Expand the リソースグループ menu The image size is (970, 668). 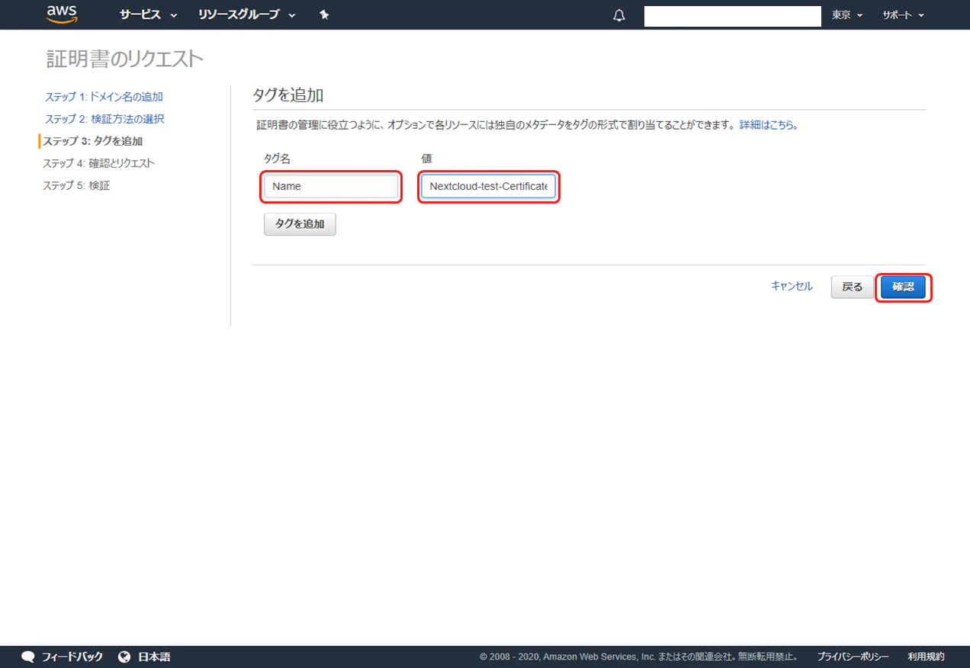(246, 14)
